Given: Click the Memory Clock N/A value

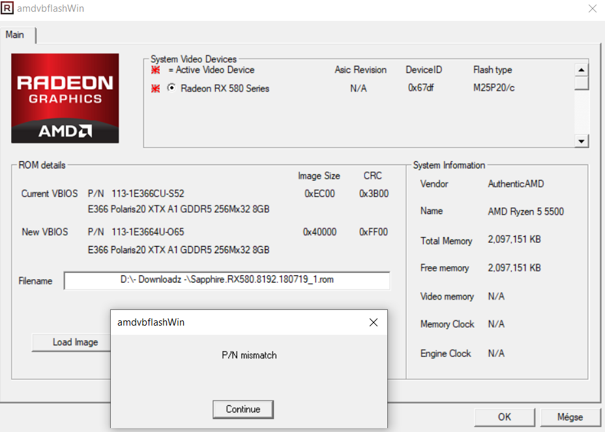Looking at the screenshot, I should tap(496, 324).
